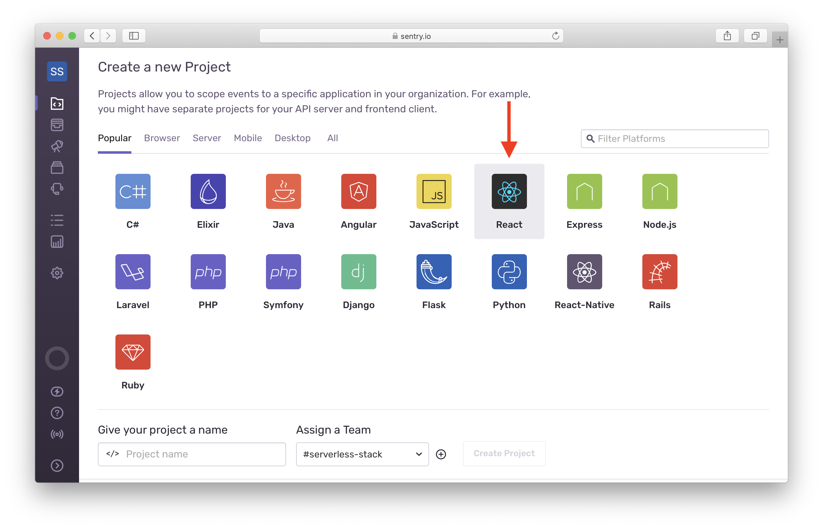Select the Angular platform
Image resolution: width=823 pixels, height=529 pixels.
pos(358,191)
